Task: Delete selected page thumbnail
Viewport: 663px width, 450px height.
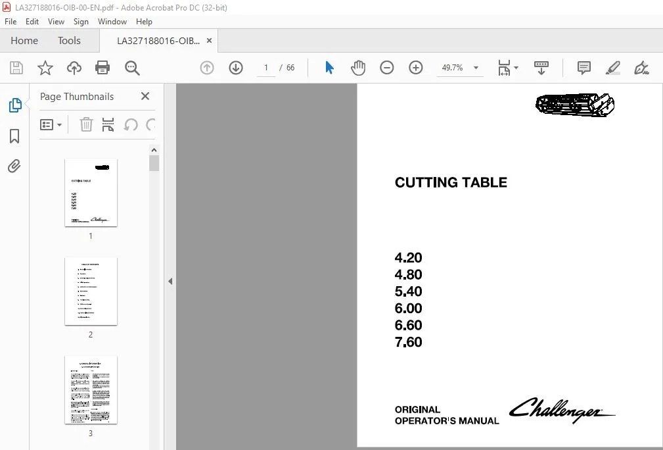Action: coord(86,125)
